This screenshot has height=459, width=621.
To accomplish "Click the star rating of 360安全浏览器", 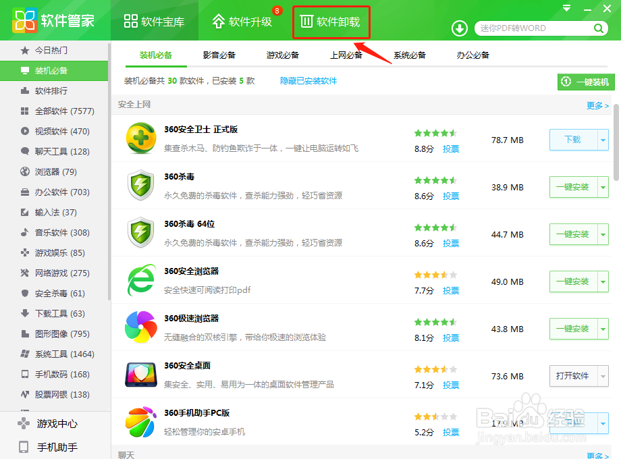I will tap(435, 275).
